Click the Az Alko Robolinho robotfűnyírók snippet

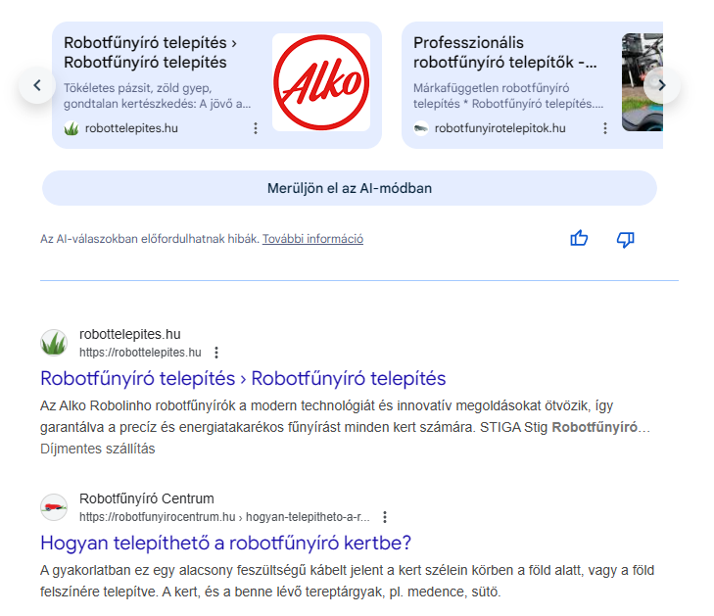345,416
